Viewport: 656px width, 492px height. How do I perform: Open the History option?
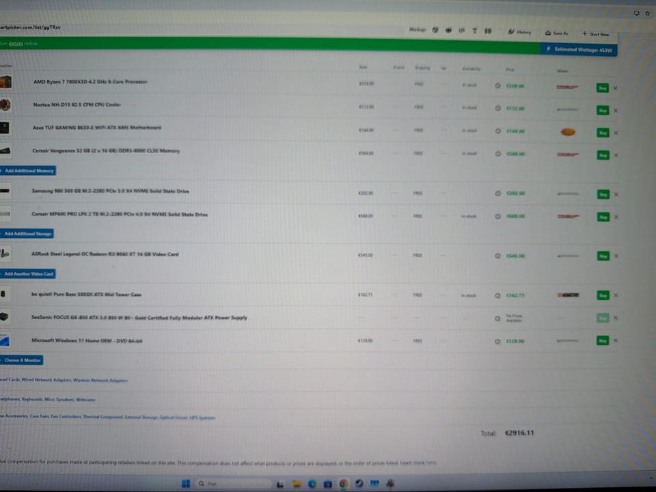tap(519, 32)
